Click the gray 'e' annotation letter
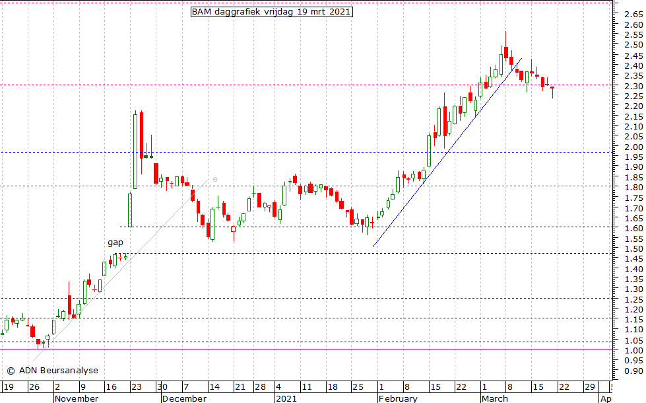Viewport: 646px width, 403px height. click(215, 179)
